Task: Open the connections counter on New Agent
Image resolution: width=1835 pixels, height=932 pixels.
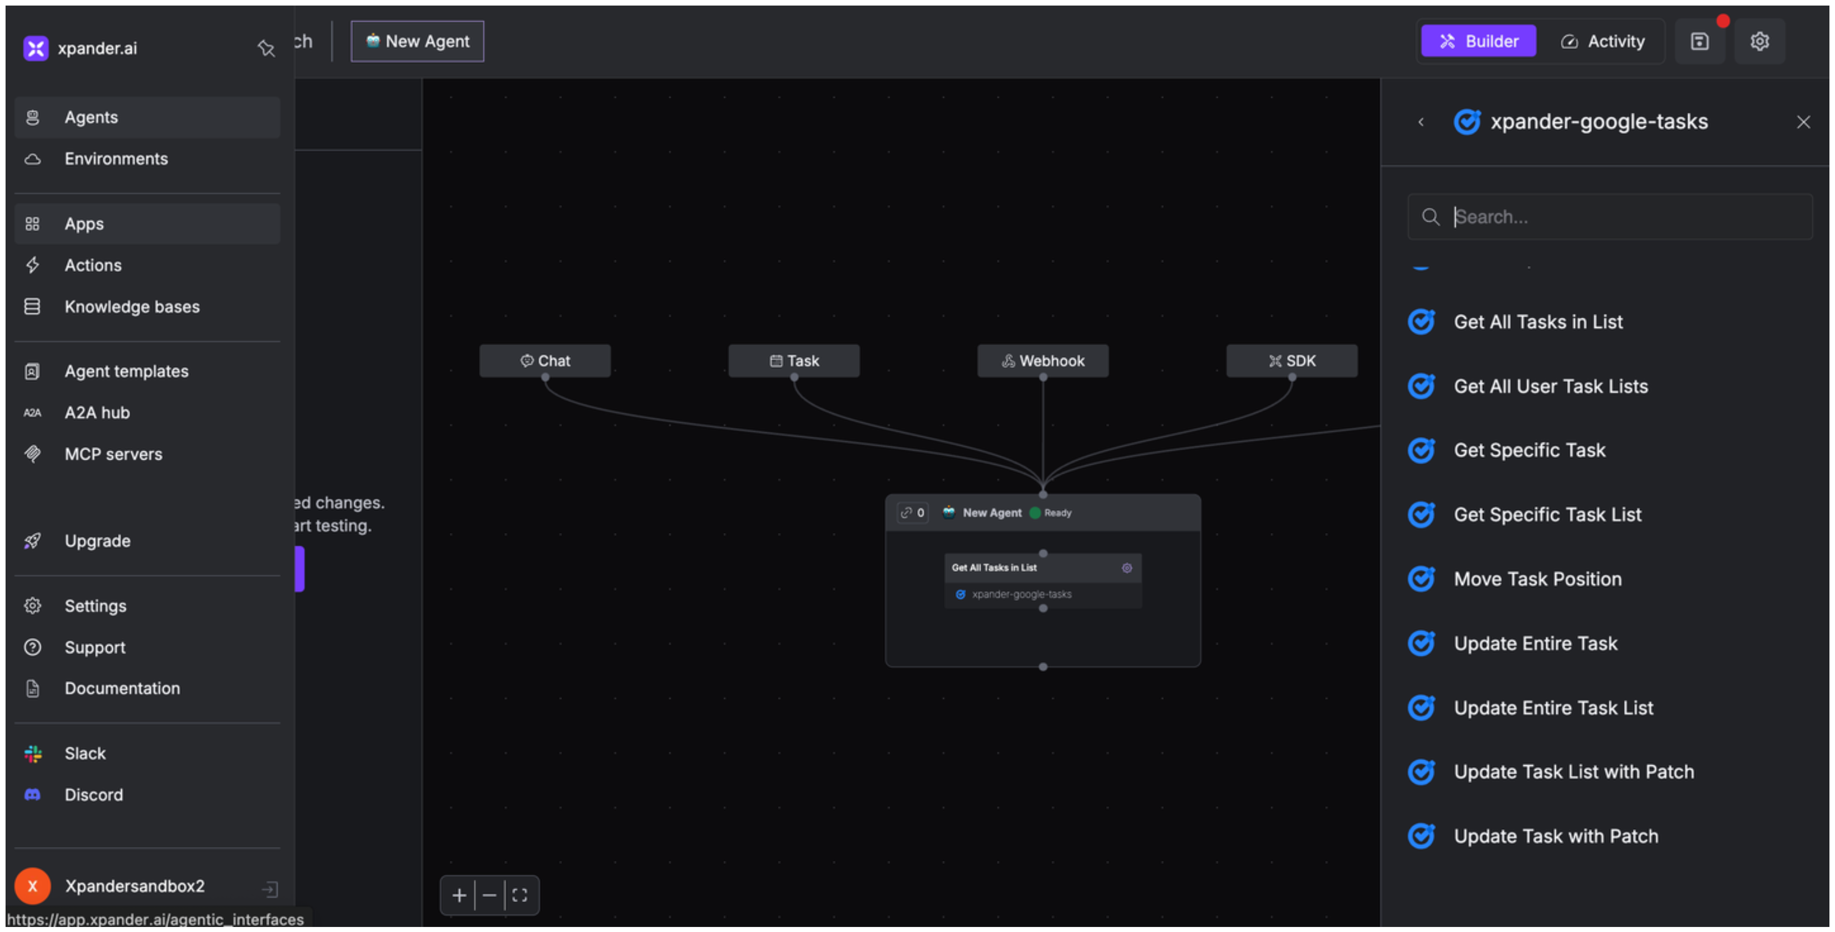Action: [x=913, y=512]
